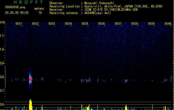
Task: Click the 0.9 kHz axis label
Action: click(2, 63)
